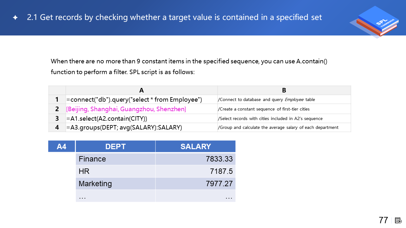Click the comment about creating a constant sequence
The image size is (406, 228).
[x=264, y=109]
